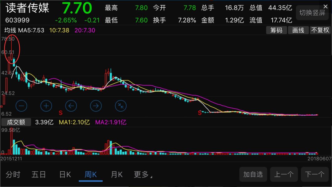Image resolution: width=332 pixels, height=187 pixels.
Task: Click the stock name 读者传媒
Action: click(27, 8)
